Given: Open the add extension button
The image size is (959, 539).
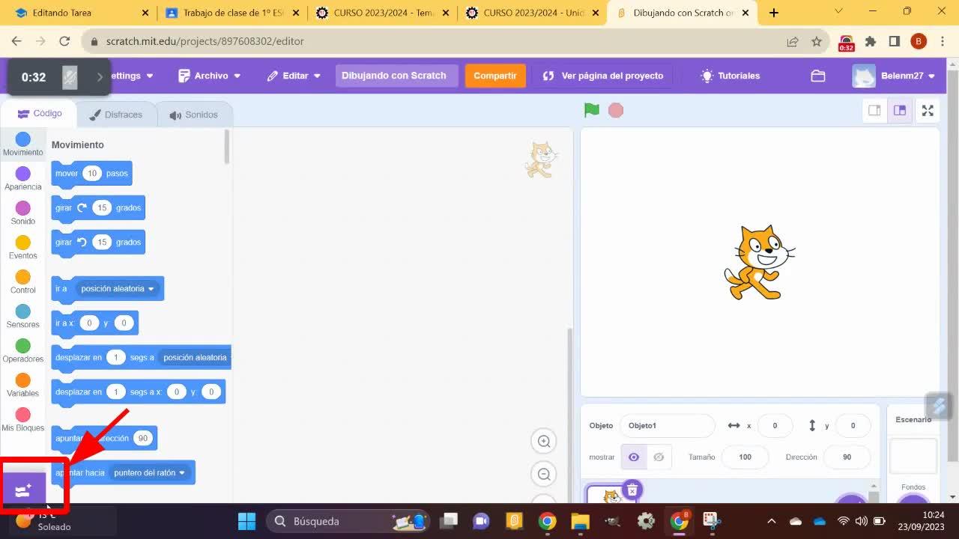Looking at the screenshot, I should (x=23, y=490).
